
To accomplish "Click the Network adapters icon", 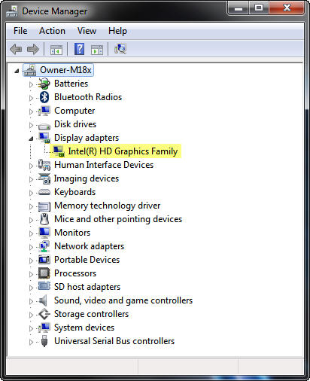I will [44, 246].
